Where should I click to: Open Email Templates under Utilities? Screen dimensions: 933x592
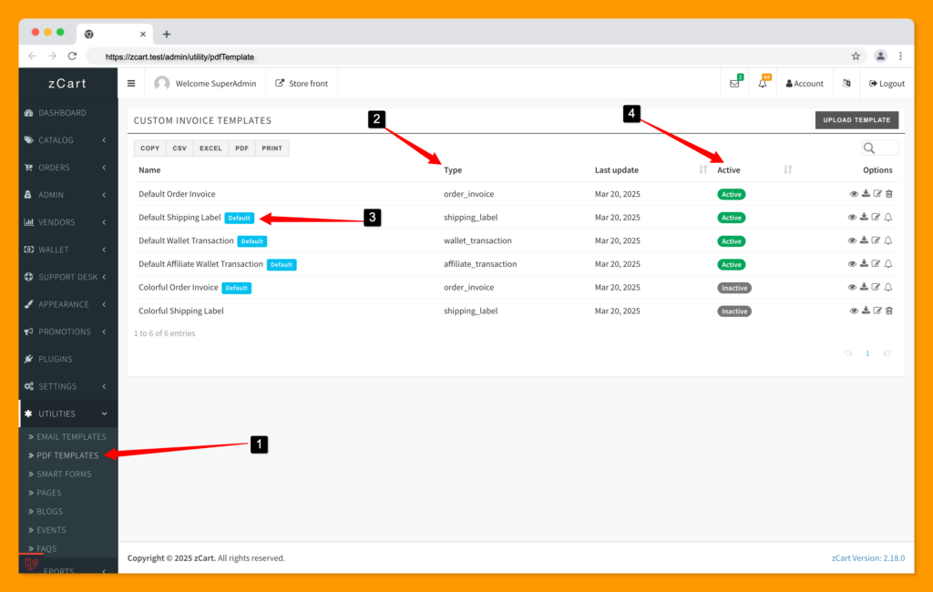coord(71,437)
